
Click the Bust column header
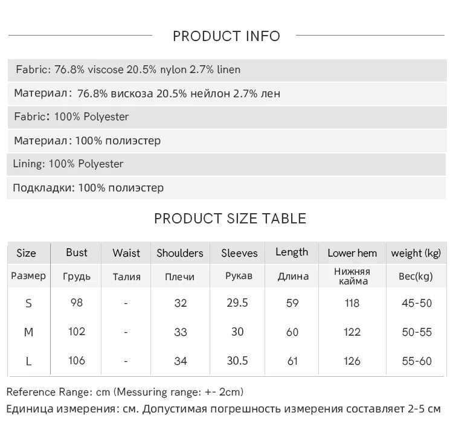point(76,253)
